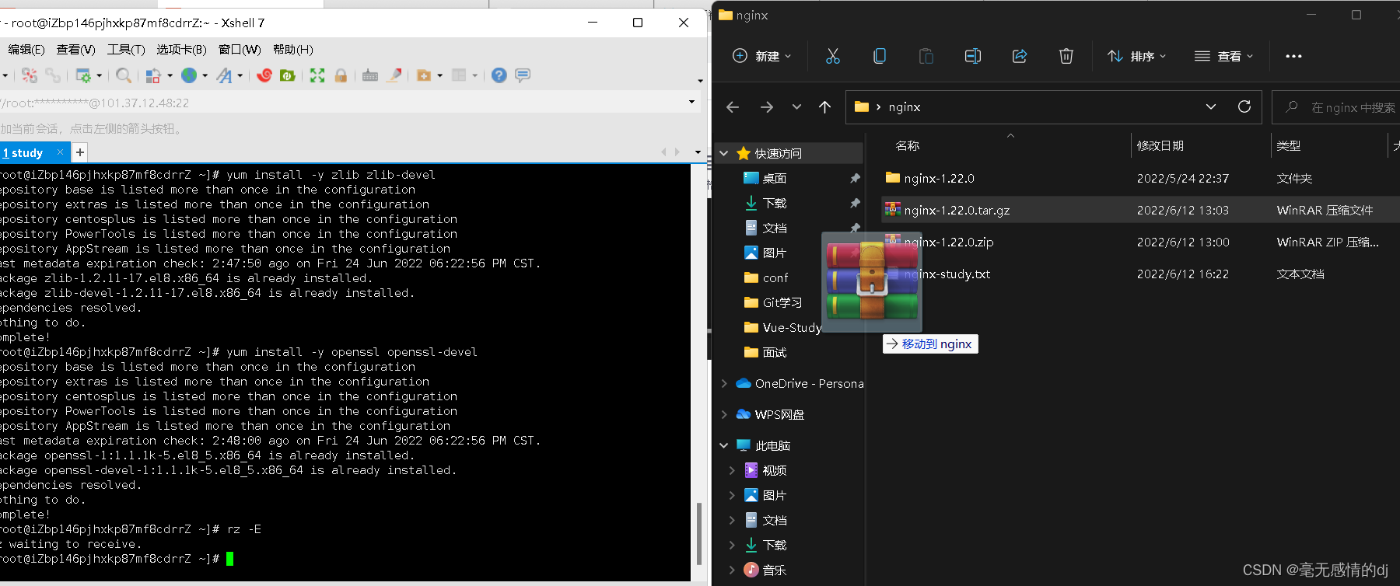Open the font settings icon in Xshell
The height and width of the screenshot is (586, 1400).
224,75
